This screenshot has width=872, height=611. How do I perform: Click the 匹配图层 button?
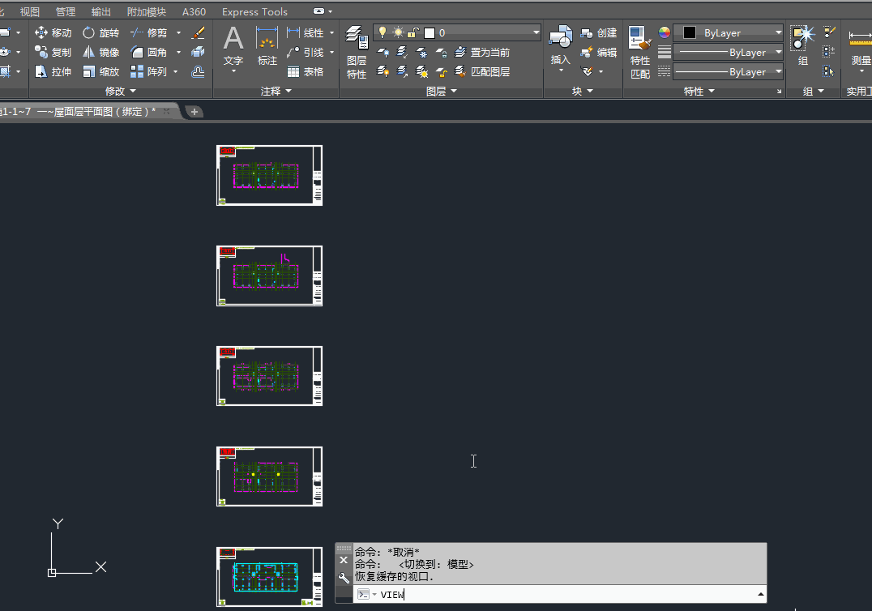483,72
